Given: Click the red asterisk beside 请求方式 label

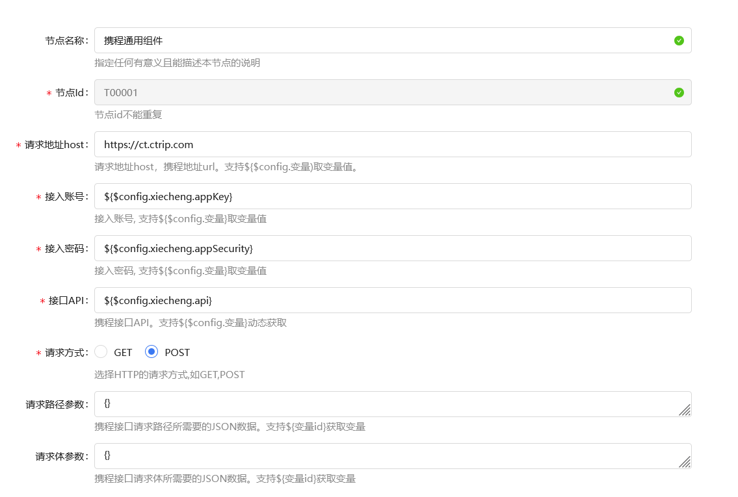Looking at the screenshot, I should tap(37, 352).
